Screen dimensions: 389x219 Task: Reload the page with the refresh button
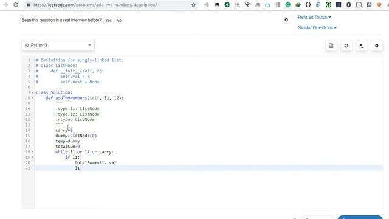point(16,5)
